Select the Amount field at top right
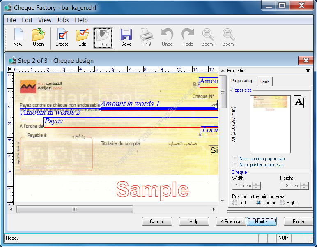 tap(209, 82)
